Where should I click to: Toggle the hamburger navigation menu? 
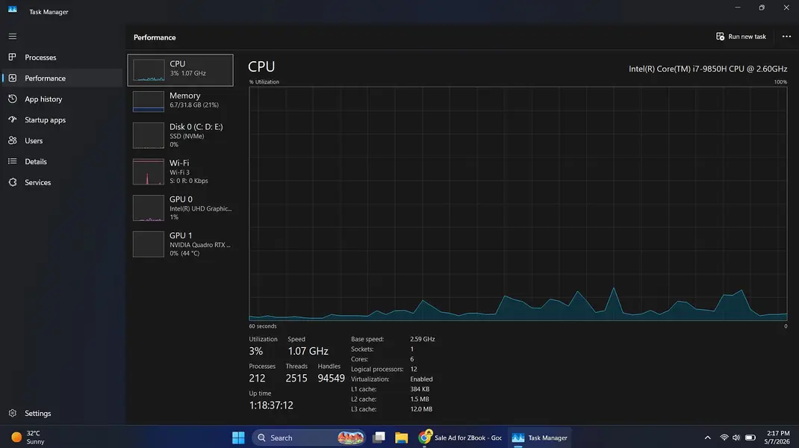point(12,36)
